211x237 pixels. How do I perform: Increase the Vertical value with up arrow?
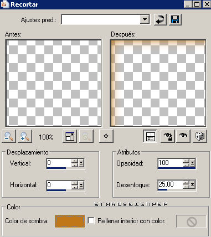pos(75,161)
